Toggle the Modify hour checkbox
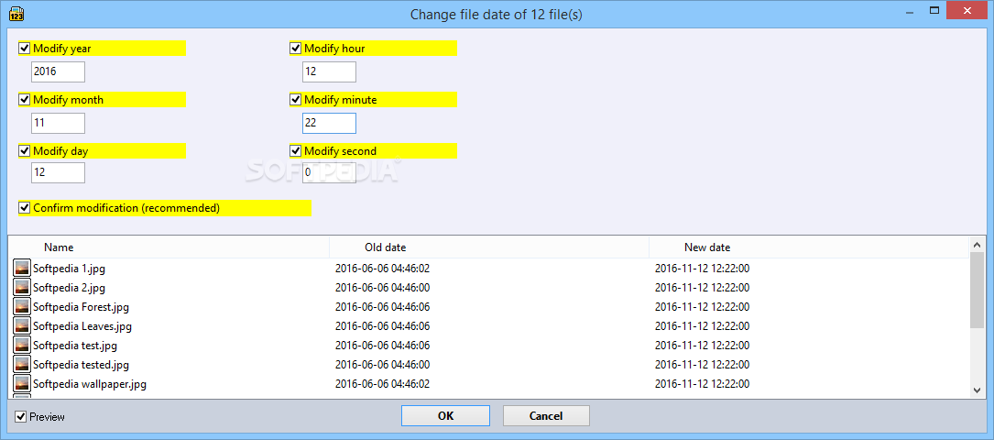Screen dimensions: 994x440 pyautogui.click(x=295, y=49)
